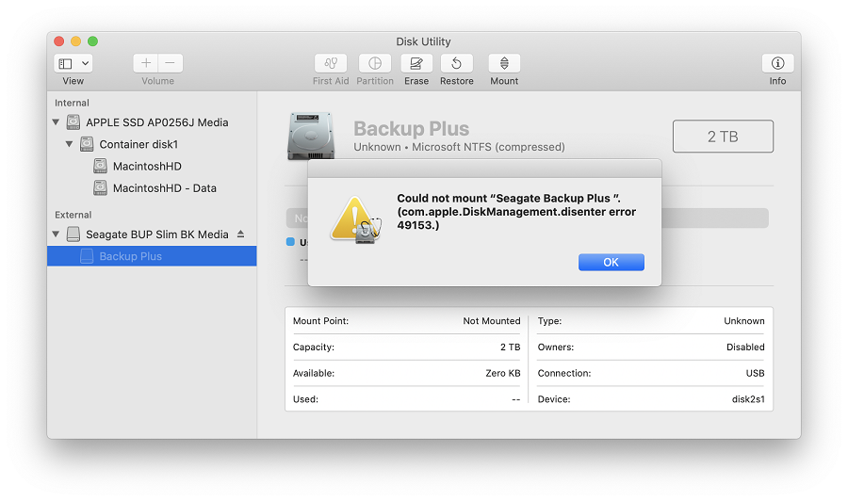Click the Erase toolbar icon
The width and height of the screenshot is (848, 501).
point(416,63)
